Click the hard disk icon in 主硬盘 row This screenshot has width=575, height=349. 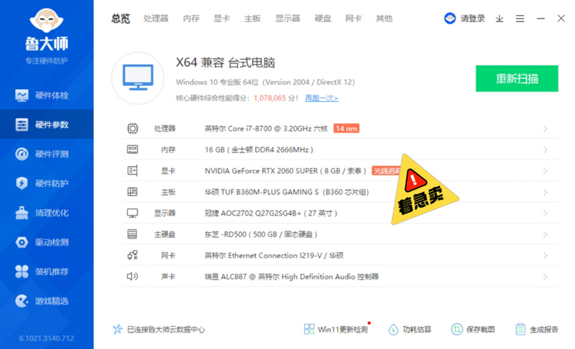coord(133,234)
